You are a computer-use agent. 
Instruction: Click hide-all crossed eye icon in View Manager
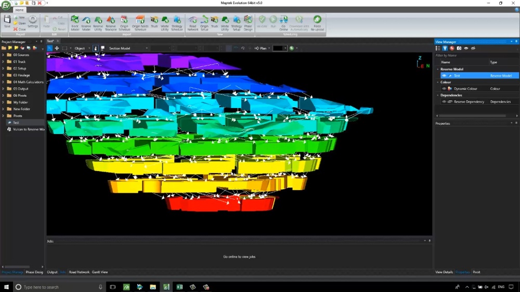pyautogui.click(x=473, y=48)
